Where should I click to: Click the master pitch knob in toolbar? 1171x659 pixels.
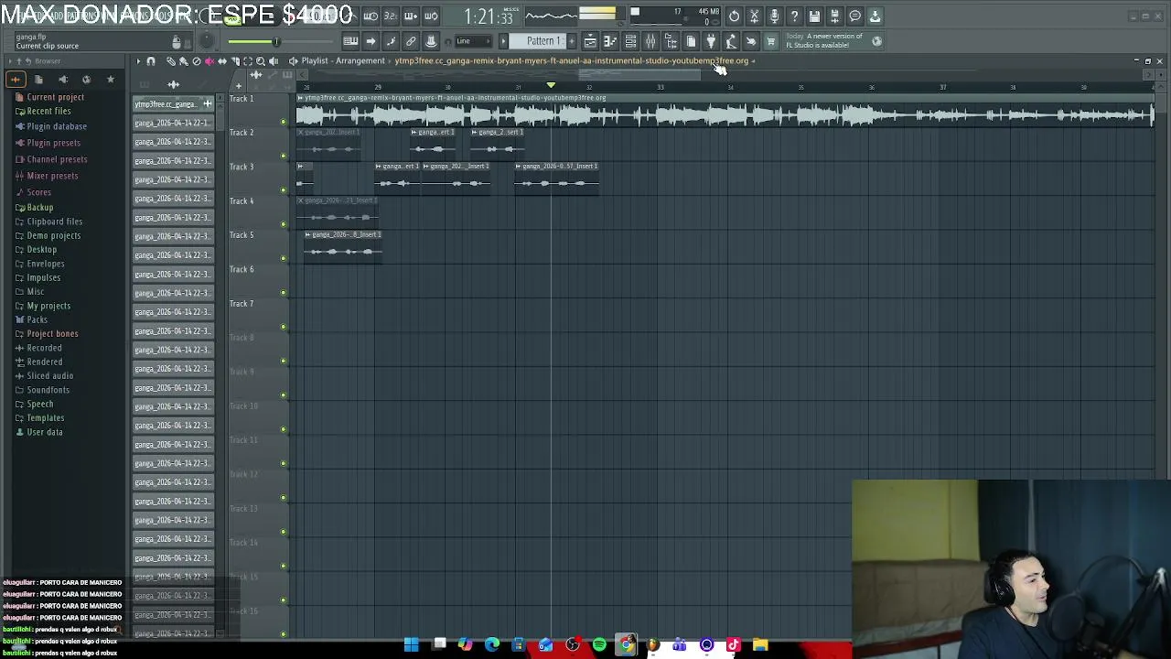click(207, 41)
